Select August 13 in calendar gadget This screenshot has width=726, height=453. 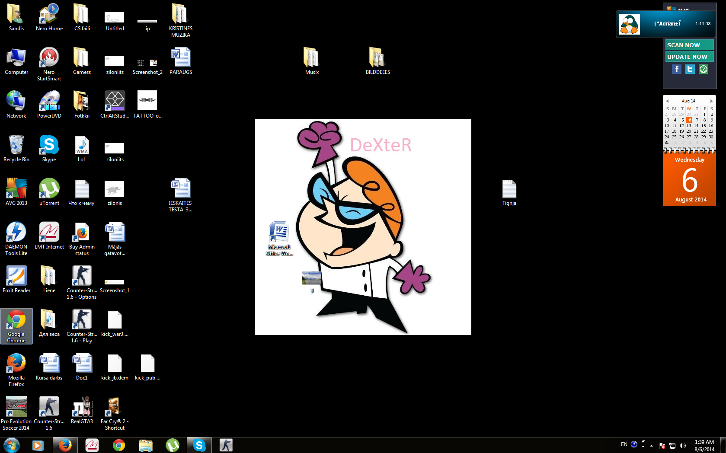tap(689, 126)
